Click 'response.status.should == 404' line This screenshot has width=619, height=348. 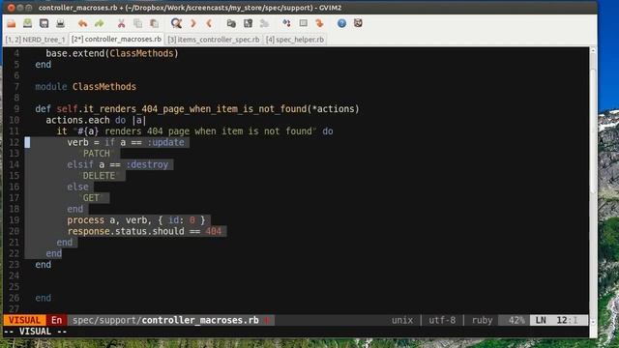coord(144,231)
